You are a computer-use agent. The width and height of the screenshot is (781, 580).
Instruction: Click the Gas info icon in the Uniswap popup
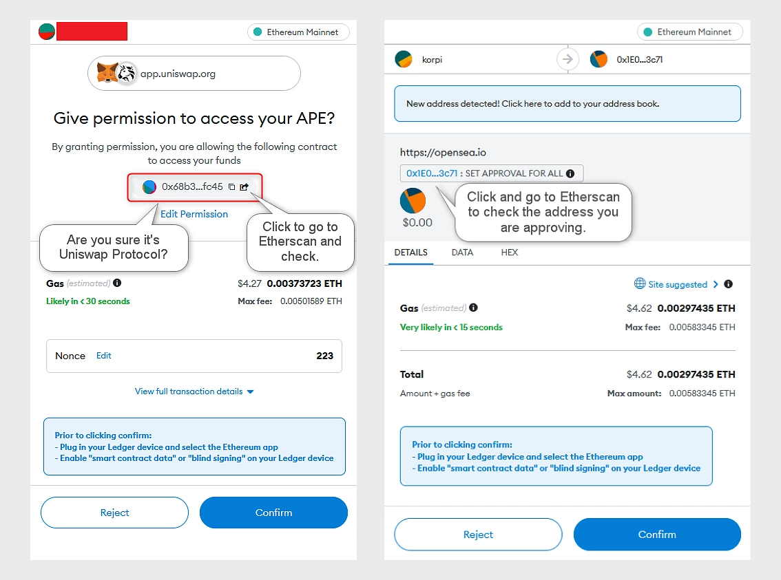[x=117, y=283]
